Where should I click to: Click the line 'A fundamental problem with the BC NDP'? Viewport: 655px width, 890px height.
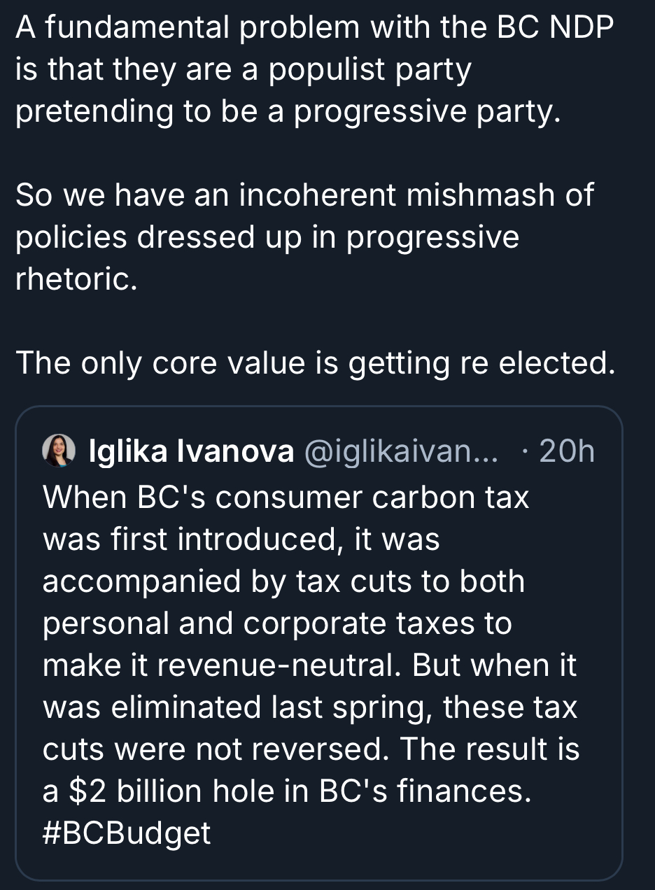(314, 27)
